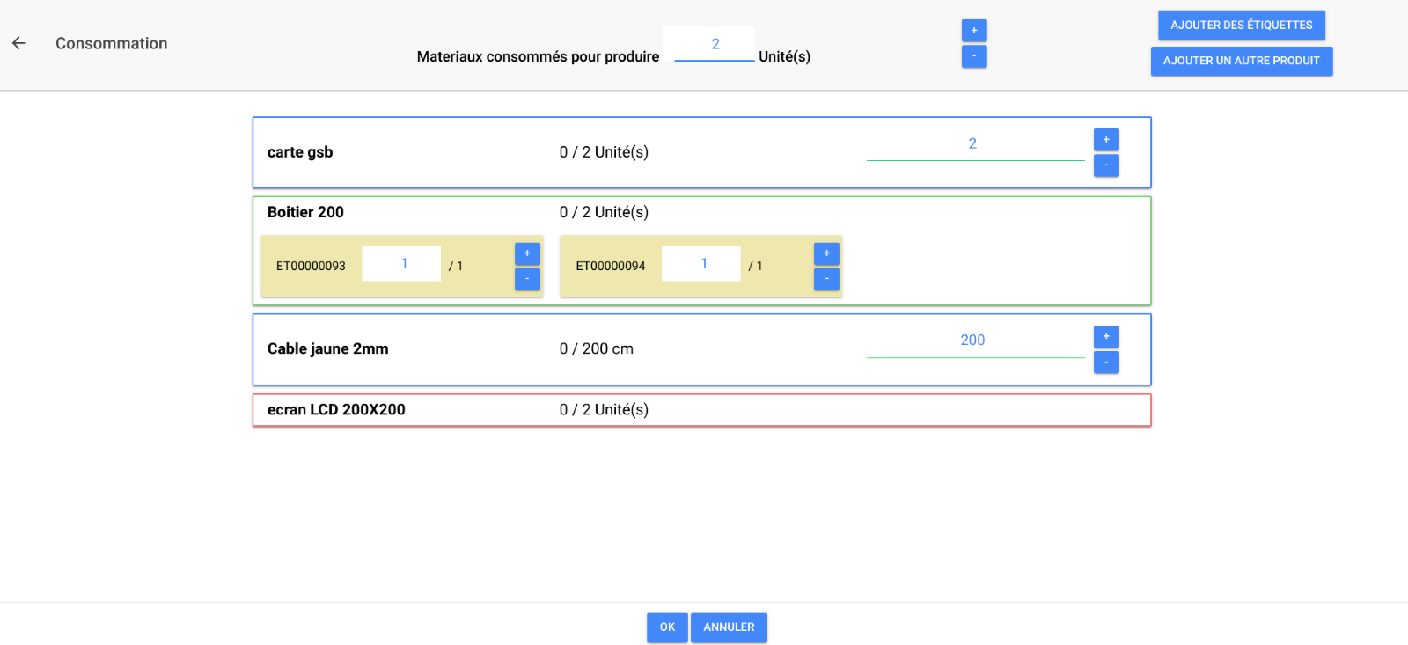Click Ajouter un autre produit button
This screenshot has height=645, width=1408.
(1241, 61)
